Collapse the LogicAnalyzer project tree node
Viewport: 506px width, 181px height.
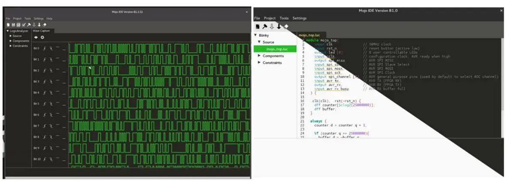point(8,31)
